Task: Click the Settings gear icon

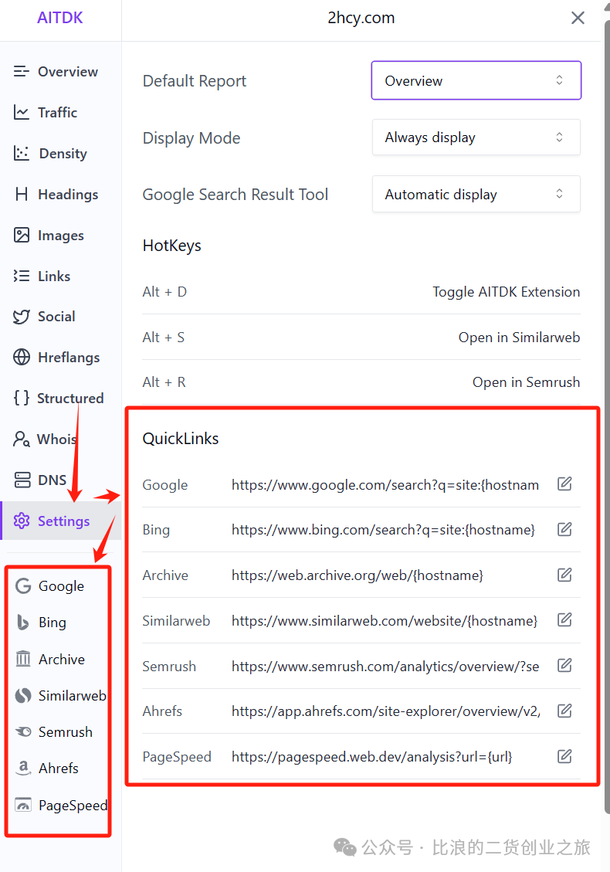Action: (22, 521)
